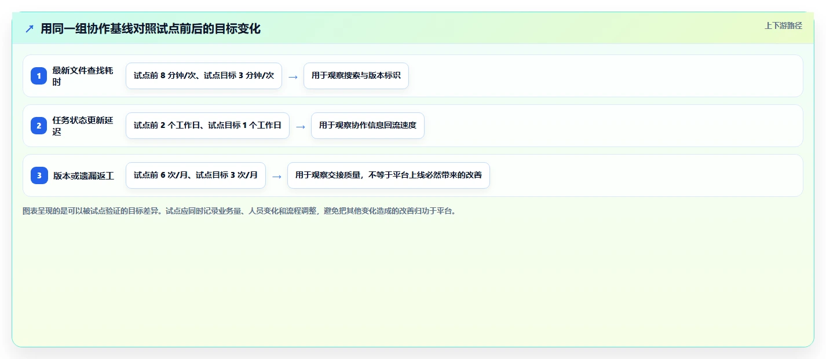Click the arrow before 用于观察协作信息回流速度

301,126
